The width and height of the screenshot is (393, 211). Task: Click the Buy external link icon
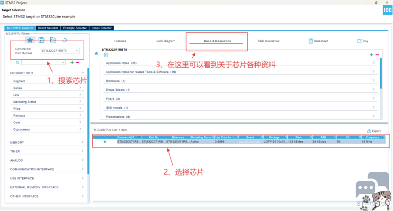click(359, 41)
